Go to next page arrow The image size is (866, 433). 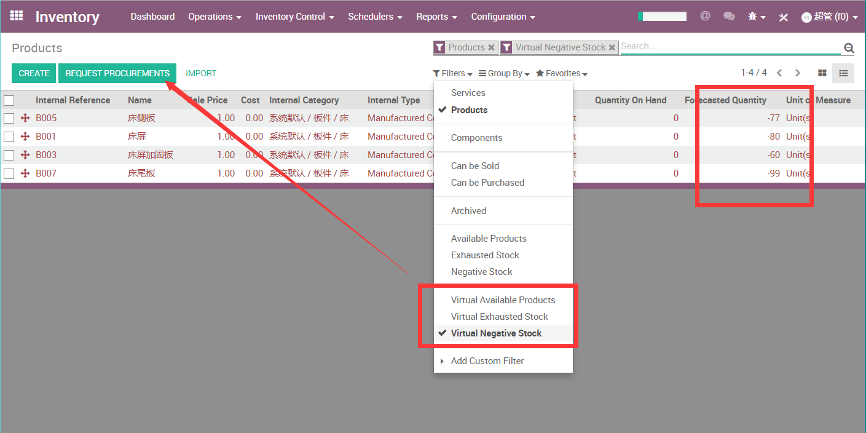coord(798,73)
